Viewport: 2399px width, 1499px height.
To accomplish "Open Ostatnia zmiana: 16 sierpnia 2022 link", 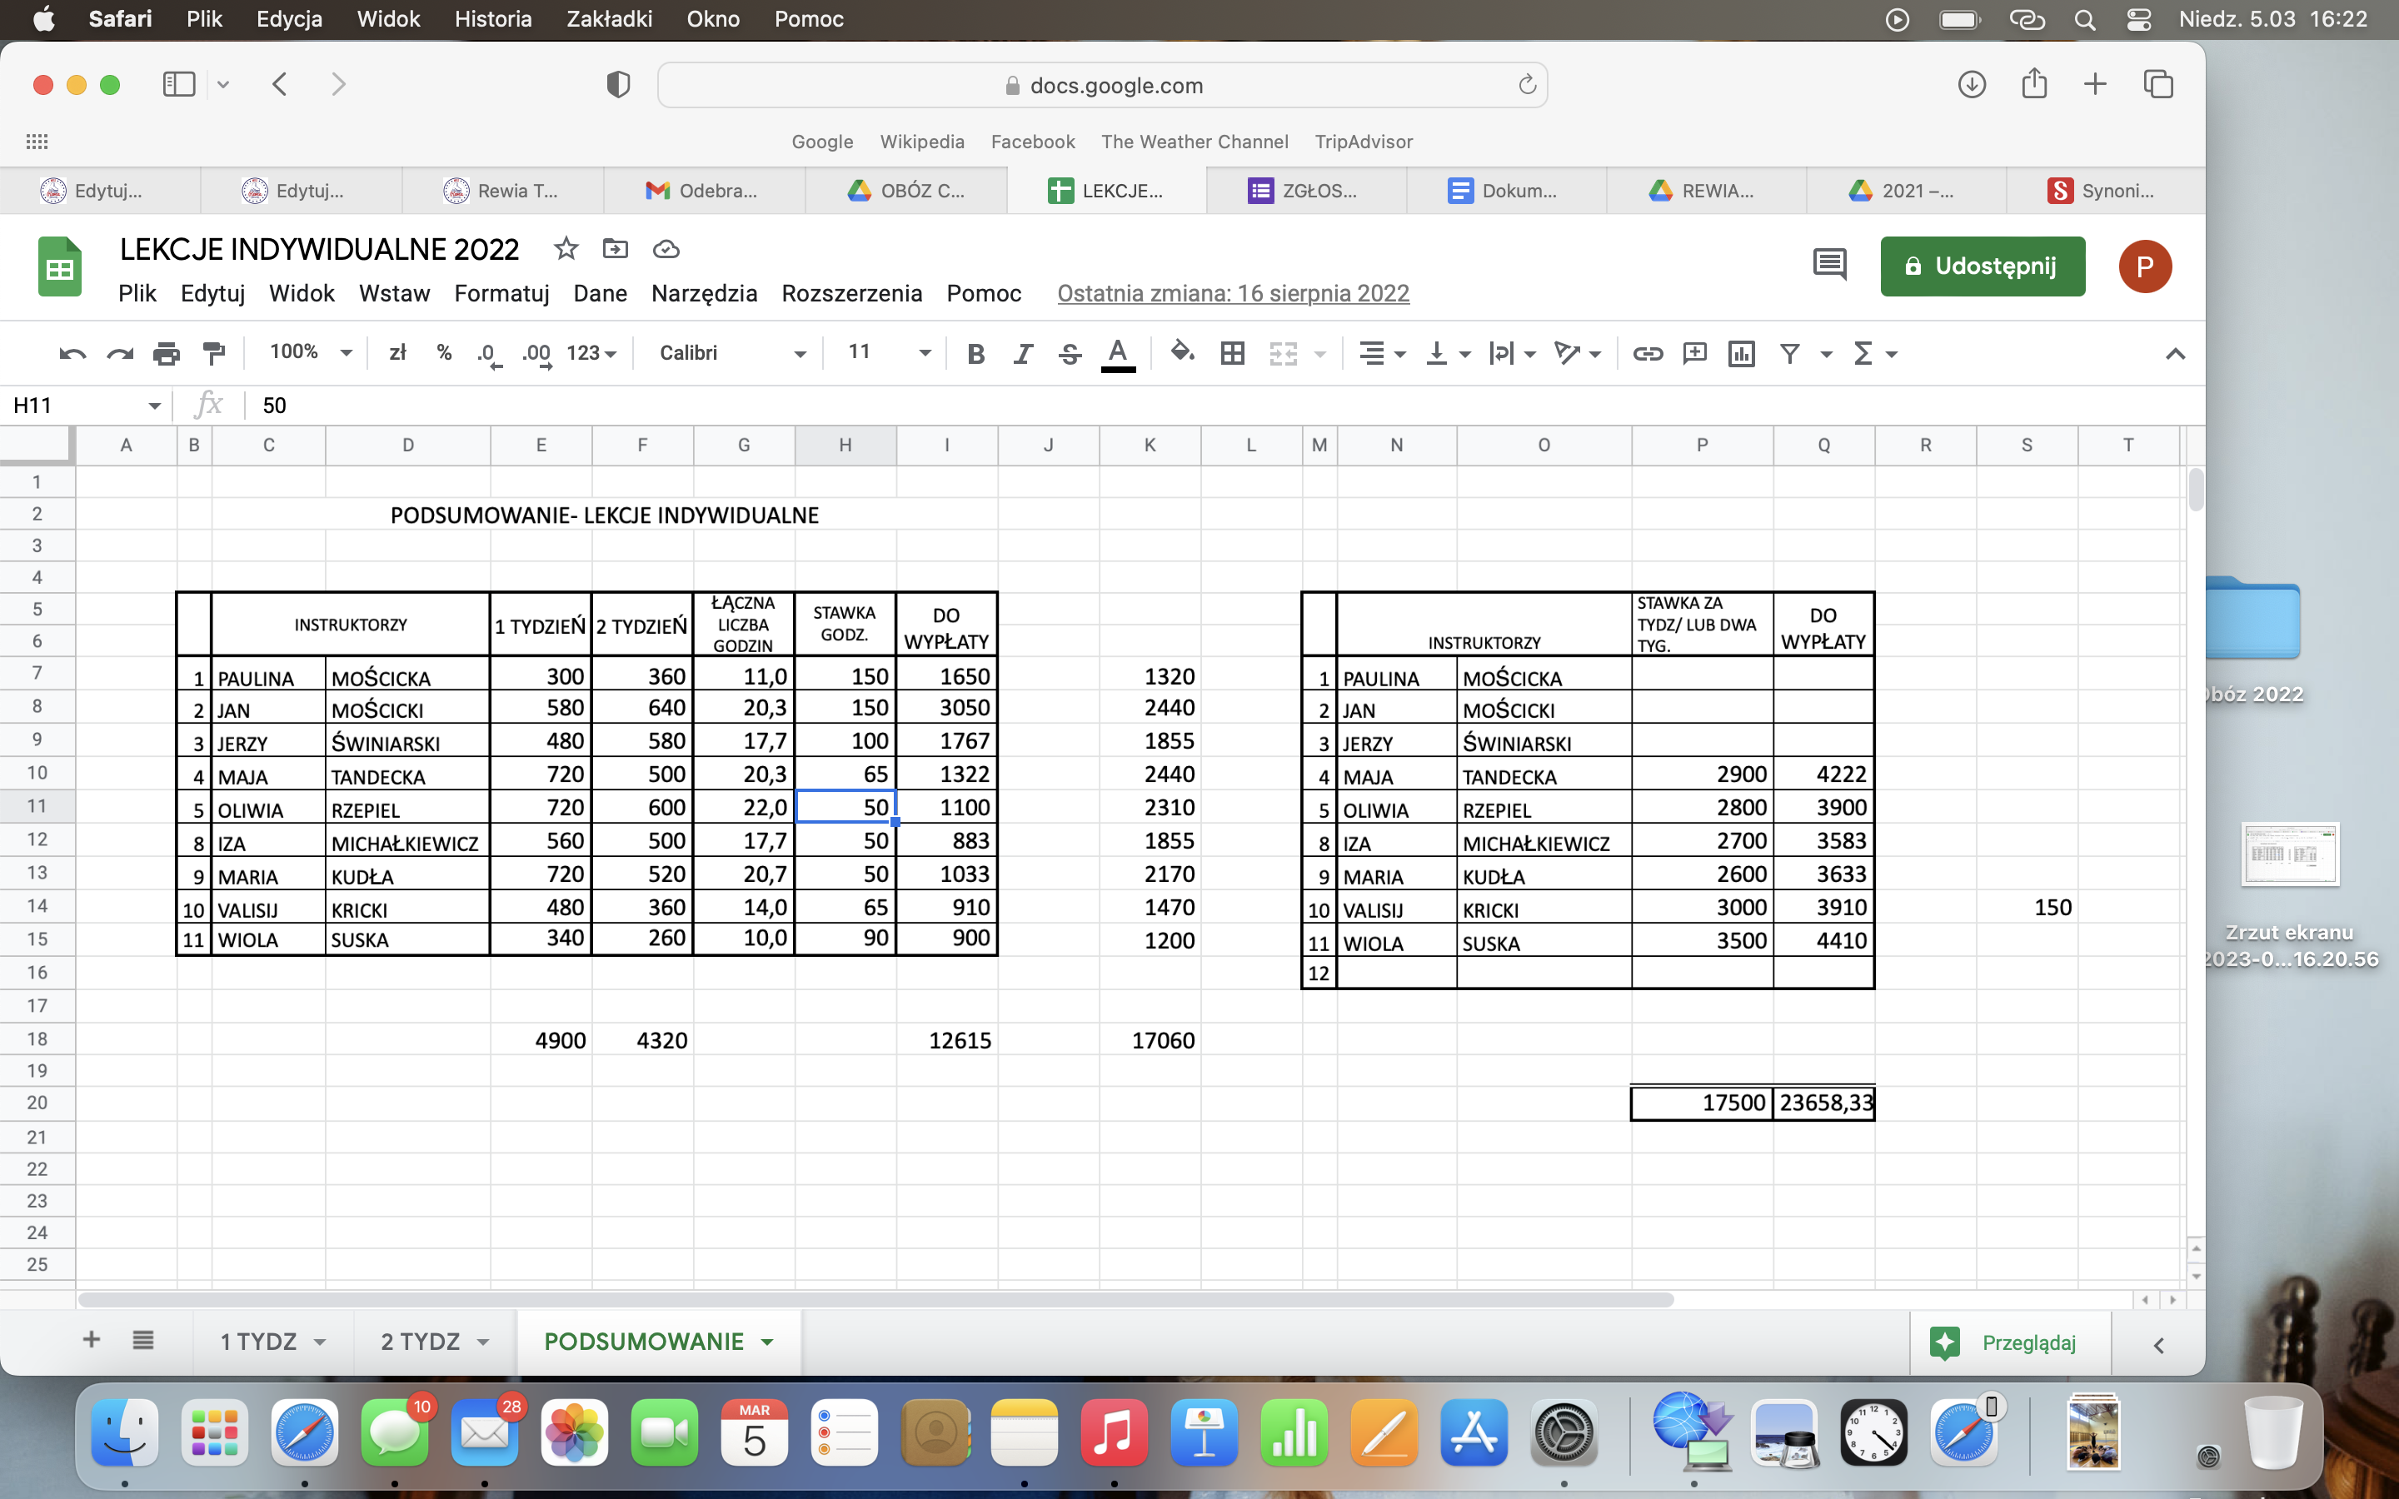I will pos(1233,293).
